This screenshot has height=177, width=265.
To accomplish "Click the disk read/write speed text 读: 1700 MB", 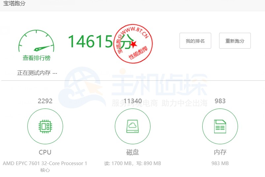I will click(133, 163).
